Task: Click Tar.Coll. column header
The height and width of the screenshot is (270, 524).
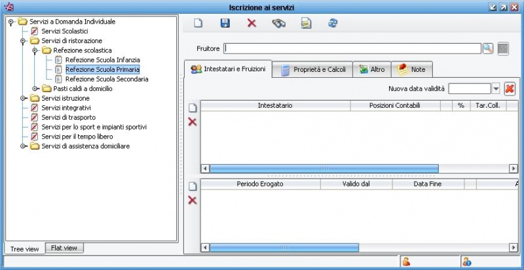Action: [488, 105]
